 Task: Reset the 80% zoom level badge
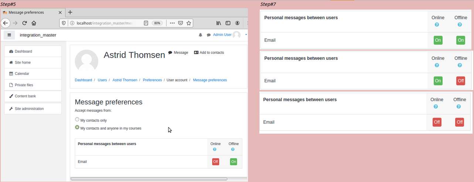pyautogui.click(x=157, y=23)
